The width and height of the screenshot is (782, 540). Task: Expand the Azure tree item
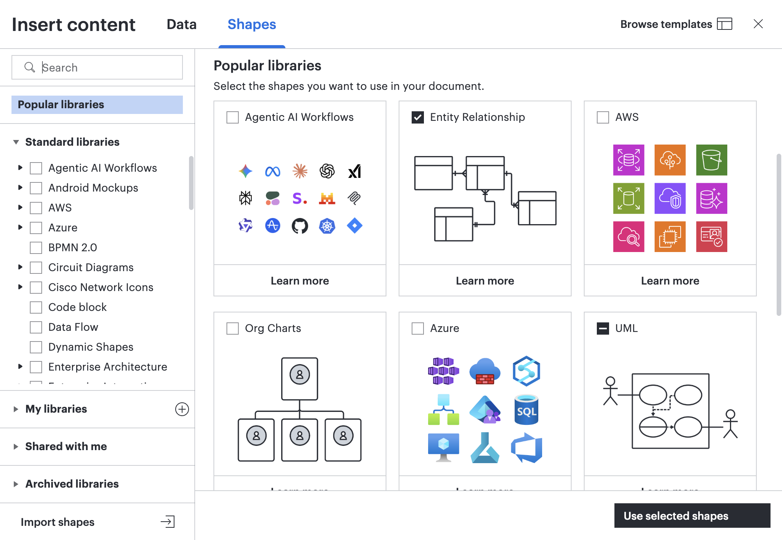tap(20, 227)
